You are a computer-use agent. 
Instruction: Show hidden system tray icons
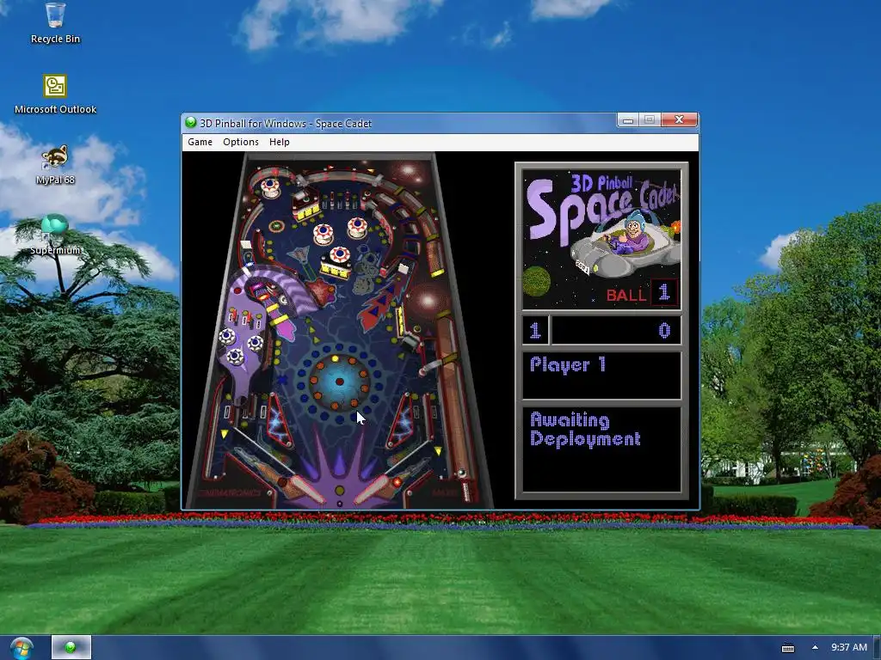[x=815, y=647]
